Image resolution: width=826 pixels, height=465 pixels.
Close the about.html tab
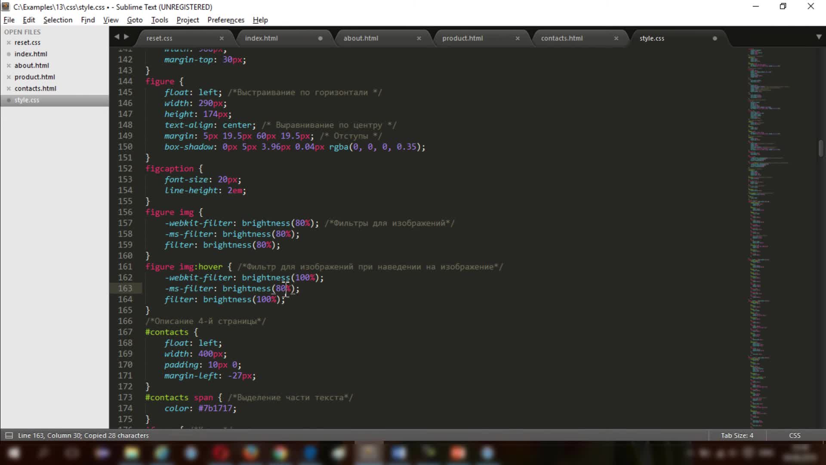pos(419,38)
